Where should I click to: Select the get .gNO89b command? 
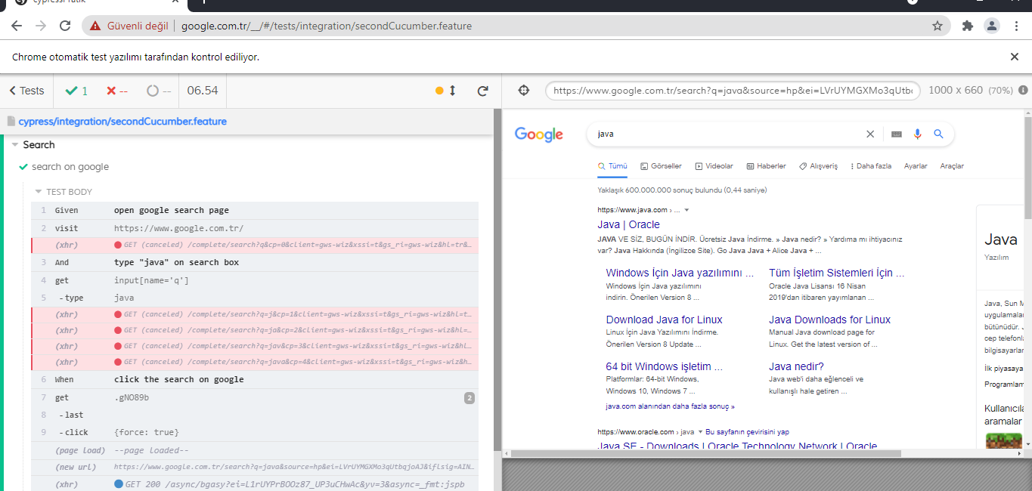point(255,397)
